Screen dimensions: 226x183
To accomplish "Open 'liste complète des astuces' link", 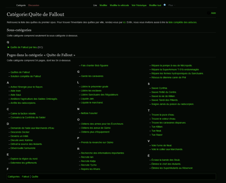I will pyautogui.click(x=182, y=22).
